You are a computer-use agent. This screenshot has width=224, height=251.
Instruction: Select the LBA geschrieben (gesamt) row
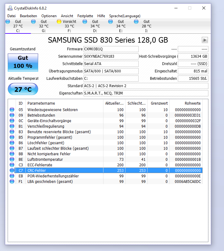tap(105, 182)
